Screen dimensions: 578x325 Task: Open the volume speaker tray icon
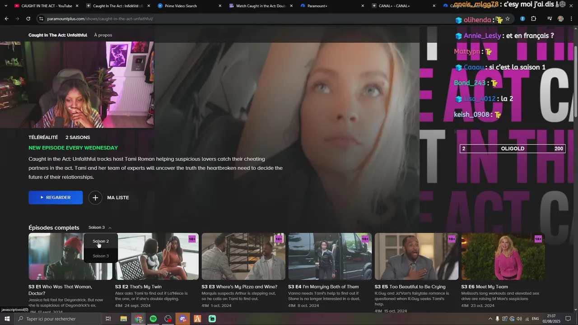[x=519, y=319]
